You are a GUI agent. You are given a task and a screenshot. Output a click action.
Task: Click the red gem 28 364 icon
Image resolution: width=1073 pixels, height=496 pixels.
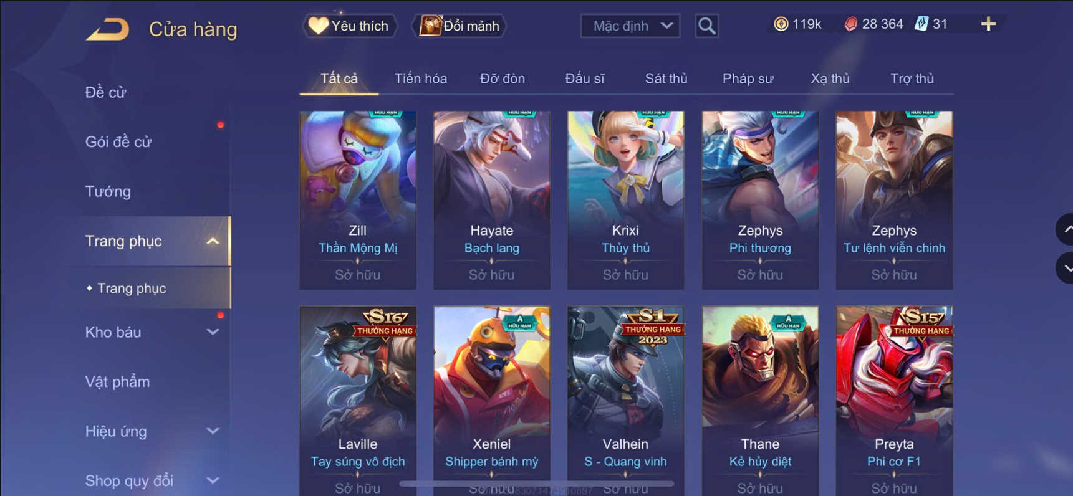tap(850, 24)
